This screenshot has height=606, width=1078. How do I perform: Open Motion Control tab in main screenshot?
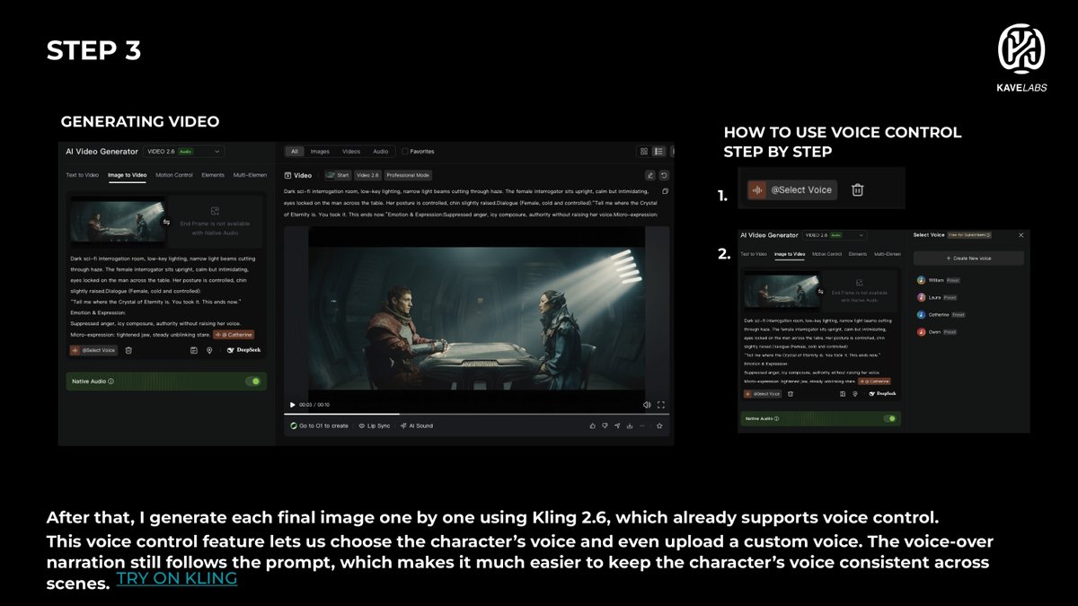click(x=174, y=175)
